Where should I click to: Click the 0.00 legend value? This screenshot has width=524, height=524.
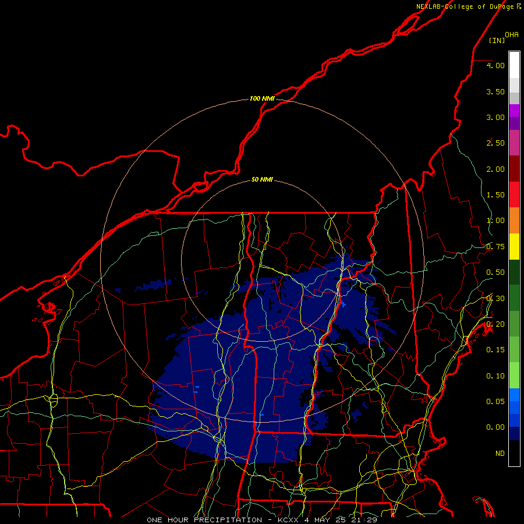(495, 427)
